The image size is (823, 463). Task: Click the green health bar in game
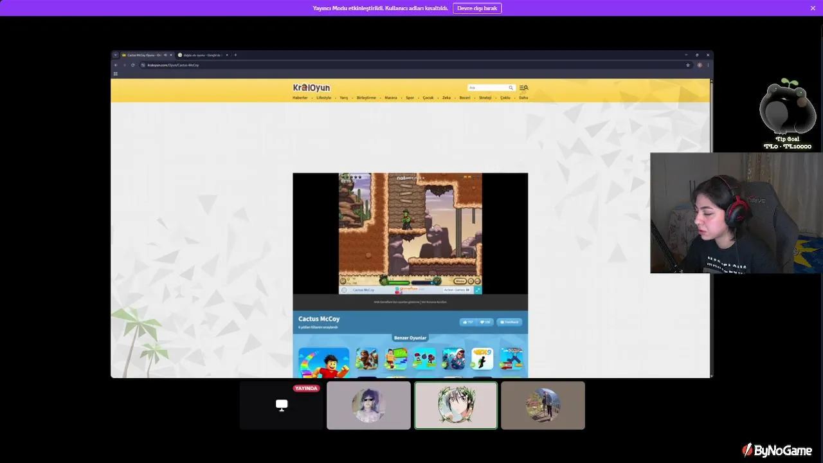coord(399,282)
